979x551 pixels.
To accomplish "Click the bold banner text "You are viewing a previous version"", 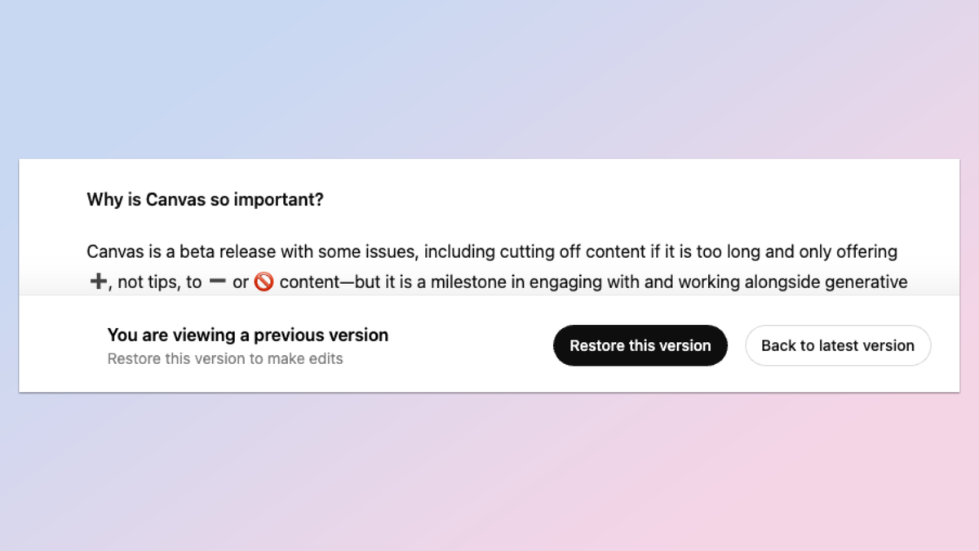I will pyautogui.click(x=248, y=335).
